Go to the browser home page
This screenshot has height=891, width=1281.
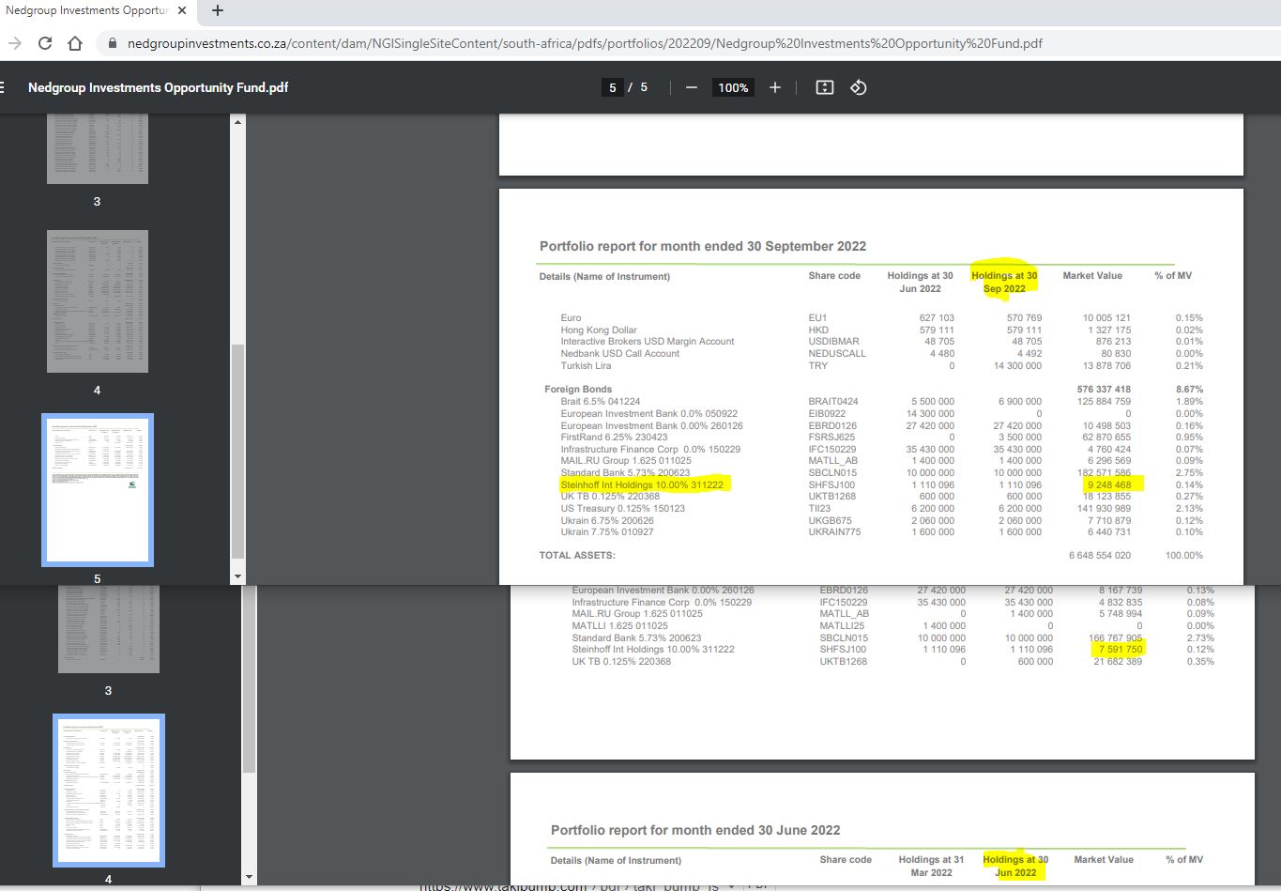click(75, 43)
